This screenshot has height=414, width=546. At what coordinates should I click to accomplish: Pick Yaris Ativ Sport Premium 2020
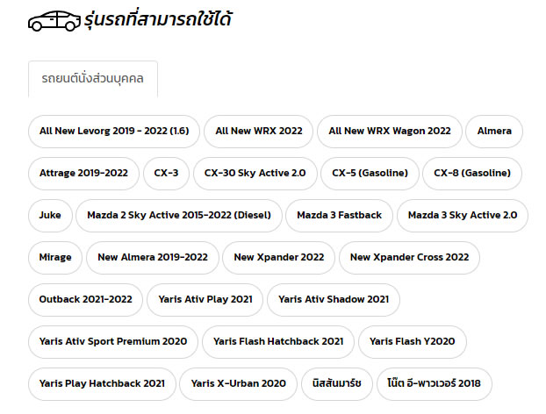click(x=113, y=341)
